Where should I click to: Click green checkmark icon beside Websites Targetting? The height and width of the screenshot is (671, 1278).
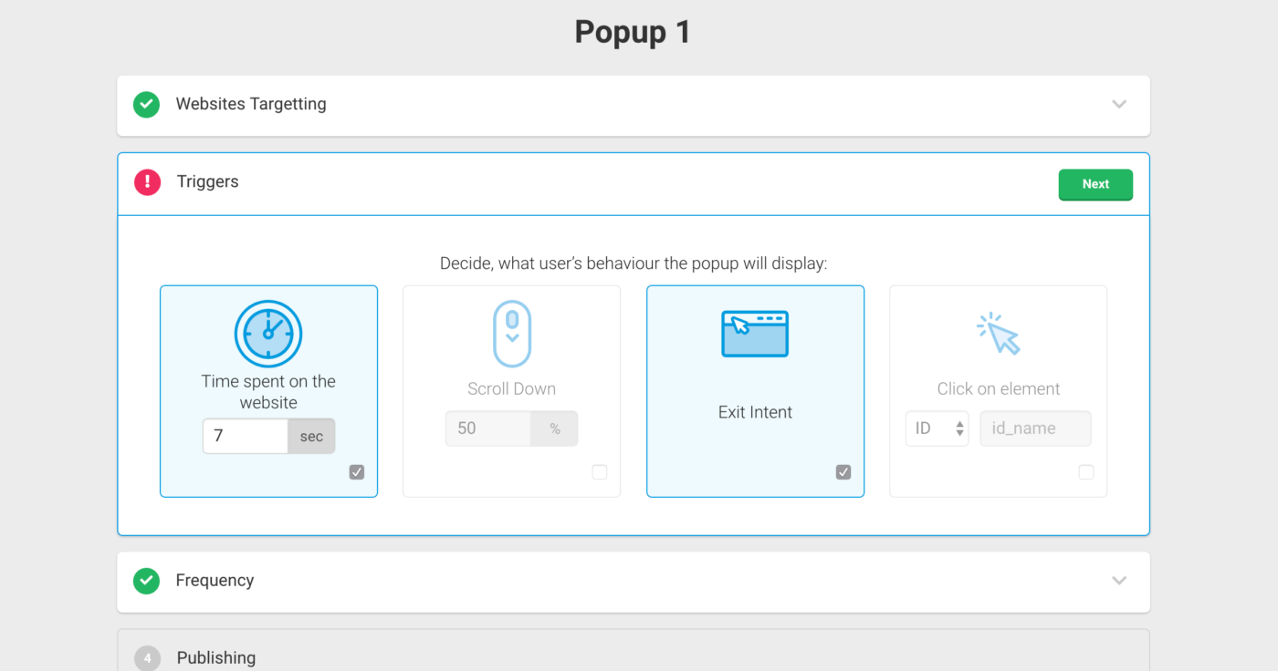146,105
